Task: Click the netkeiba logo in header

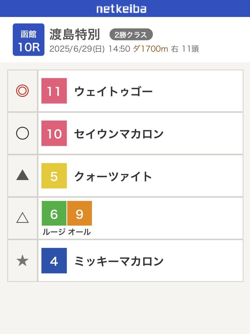Action: (121, 9)
